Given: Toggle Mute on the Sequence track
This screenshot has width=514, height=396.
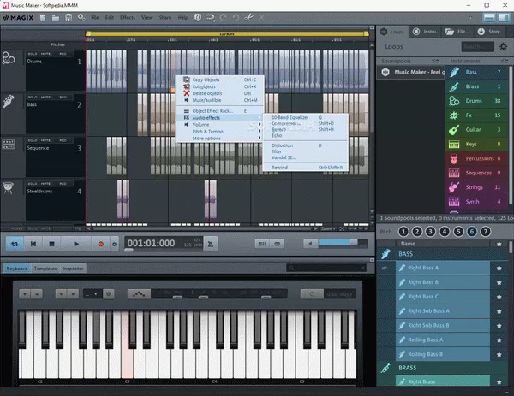Looking at the screenshot, I should click(45, 140).
